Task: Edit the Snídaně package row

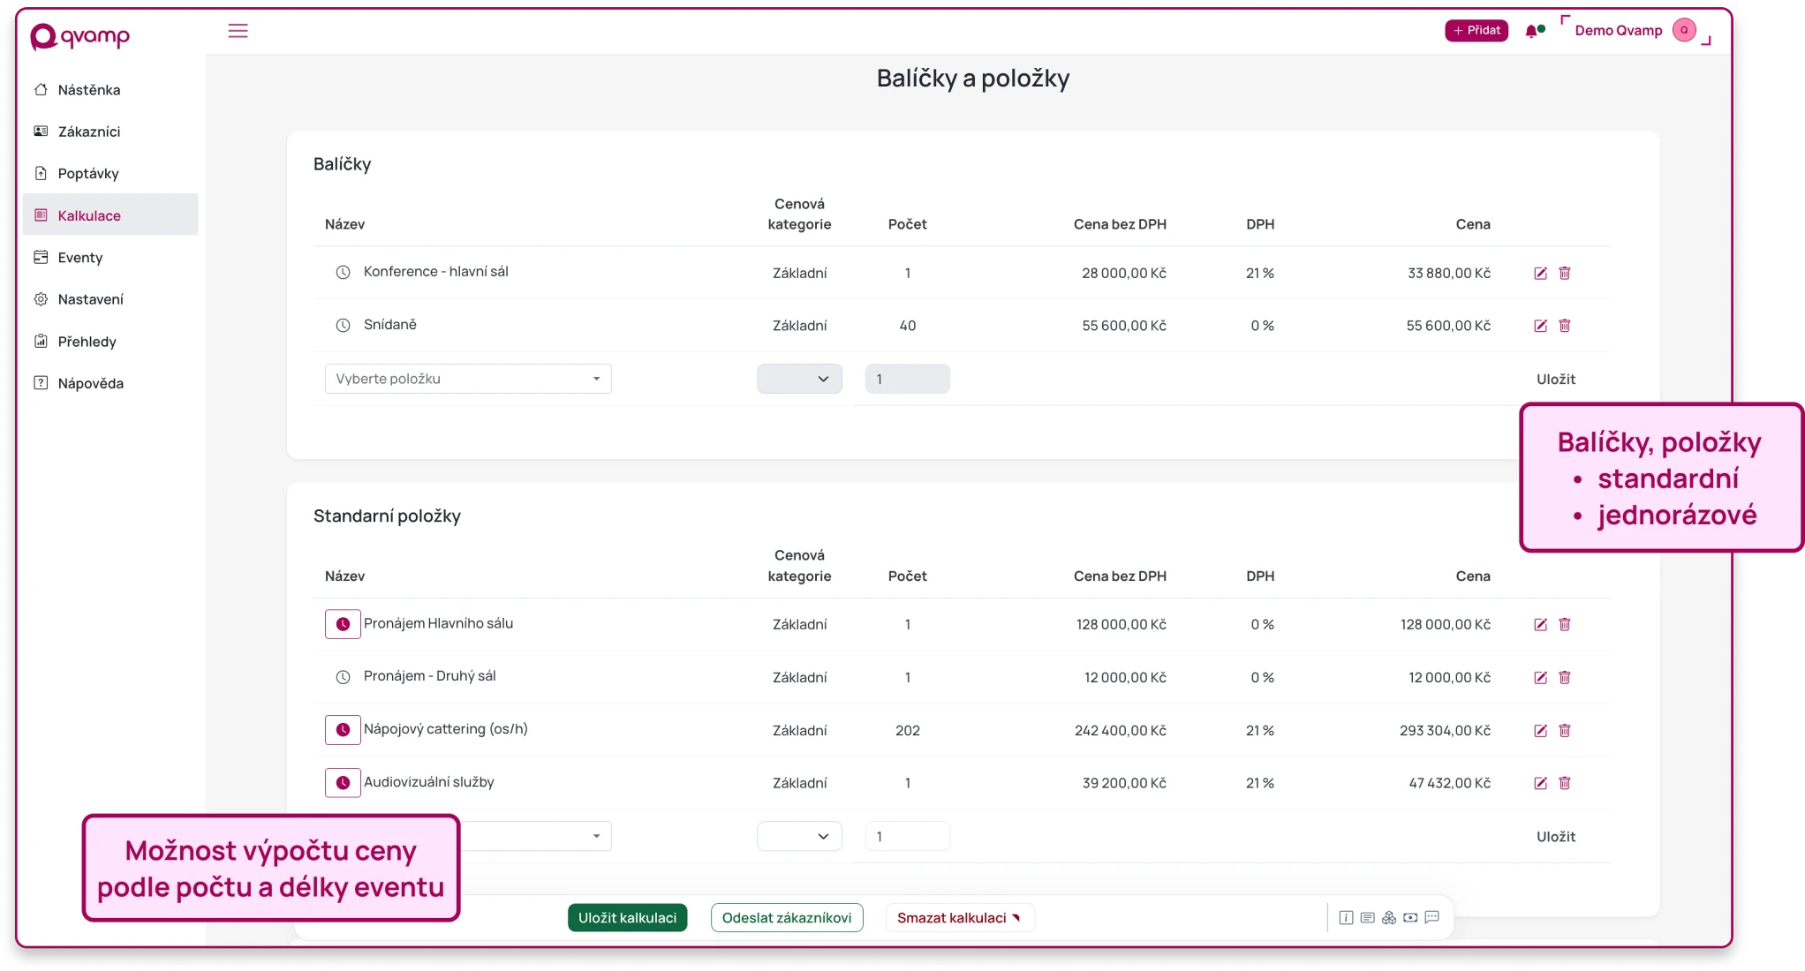Action: pyautogui.click(x=1540, y=326)
